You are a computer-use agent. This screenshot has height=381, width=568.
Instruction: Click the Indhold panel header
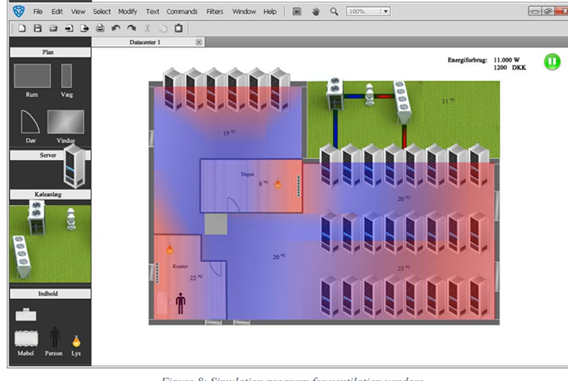point(51,294)
